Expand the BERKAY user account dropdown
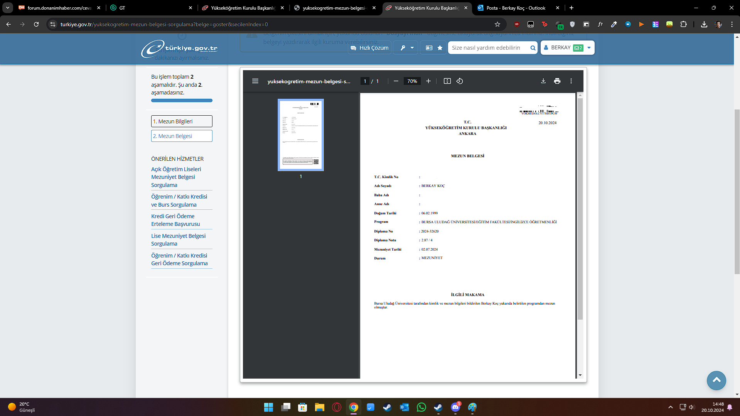This screenshot has width=740, height=416. 589,48
